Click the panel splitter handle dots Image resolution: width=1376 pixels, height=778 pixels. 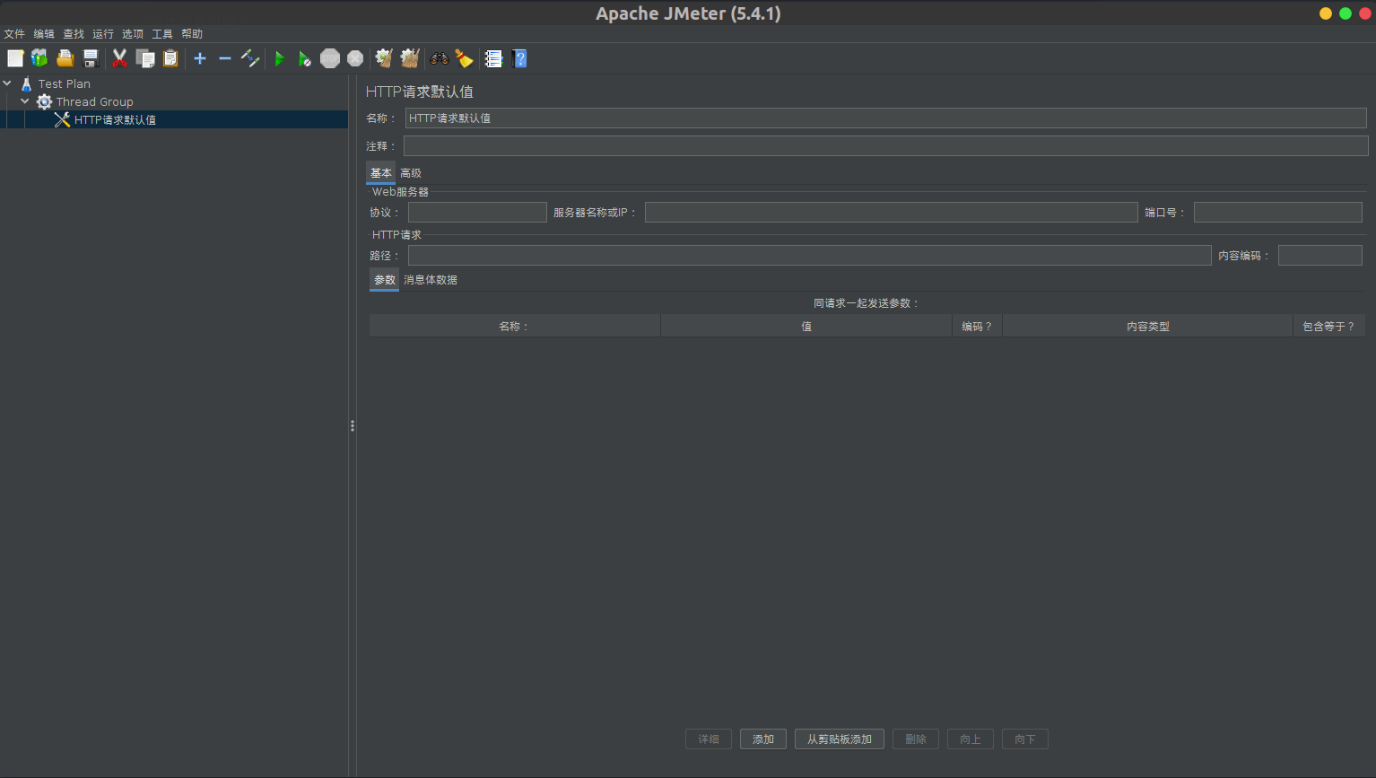tap(353, 426)
